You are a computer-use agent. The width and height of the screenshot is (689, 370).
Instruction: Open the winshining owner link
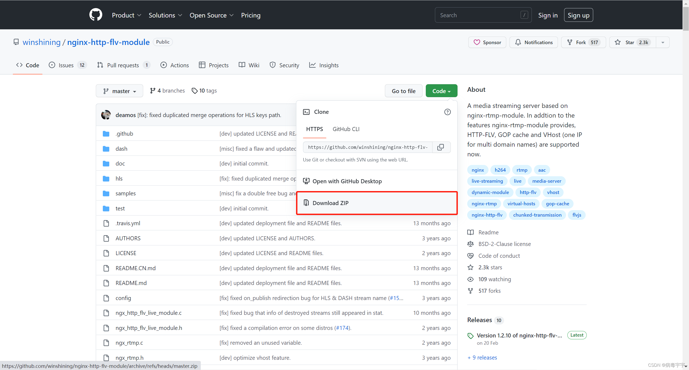point(41,42)
